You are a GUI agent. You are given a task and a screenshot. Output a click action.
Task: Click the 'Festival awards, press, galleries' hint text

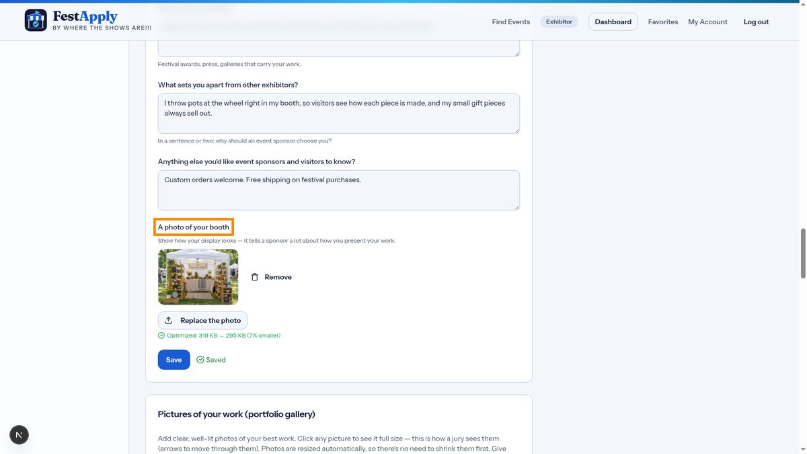pyautogui.click(x=229, y=65)
